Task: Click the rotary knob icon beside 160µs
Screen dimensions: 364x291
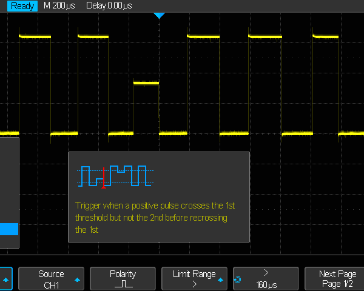Action: click(238, 280)
